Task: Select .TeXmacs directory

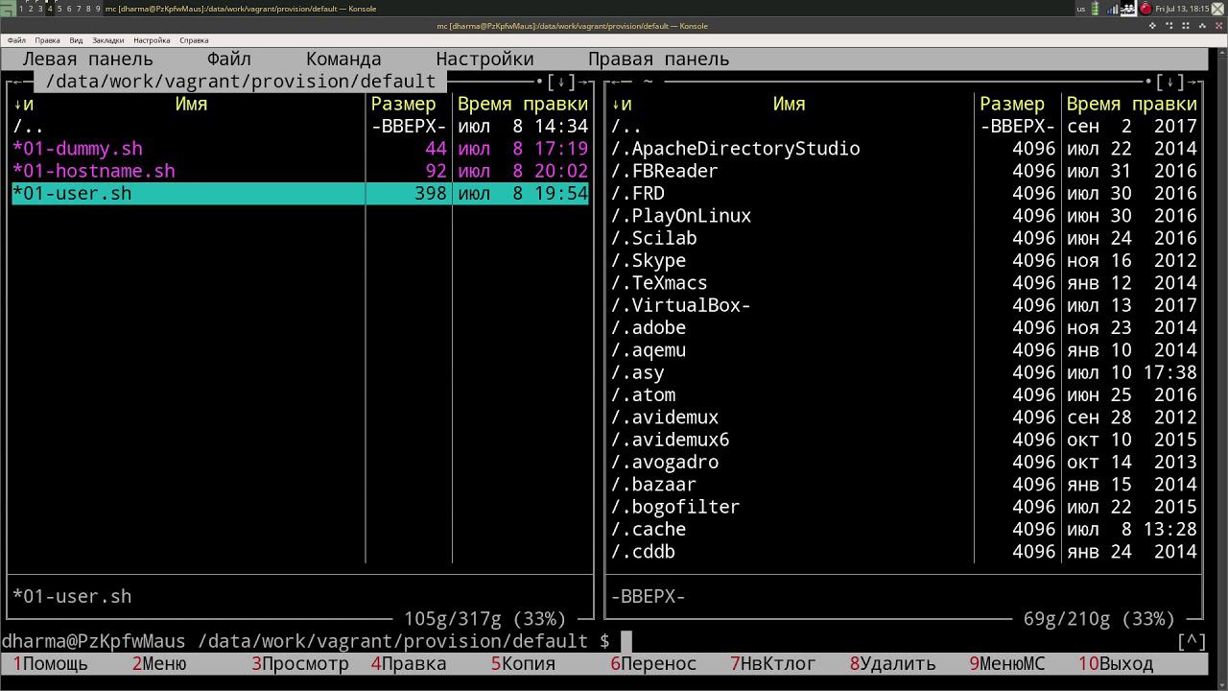Action: tap(904, 283)
